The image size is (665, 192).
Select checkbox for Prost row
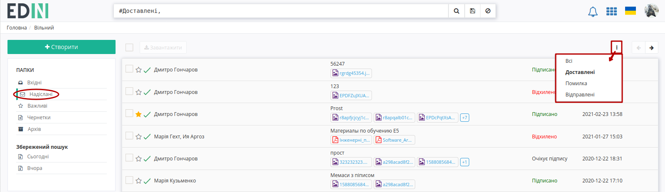[x=129, y=113]
